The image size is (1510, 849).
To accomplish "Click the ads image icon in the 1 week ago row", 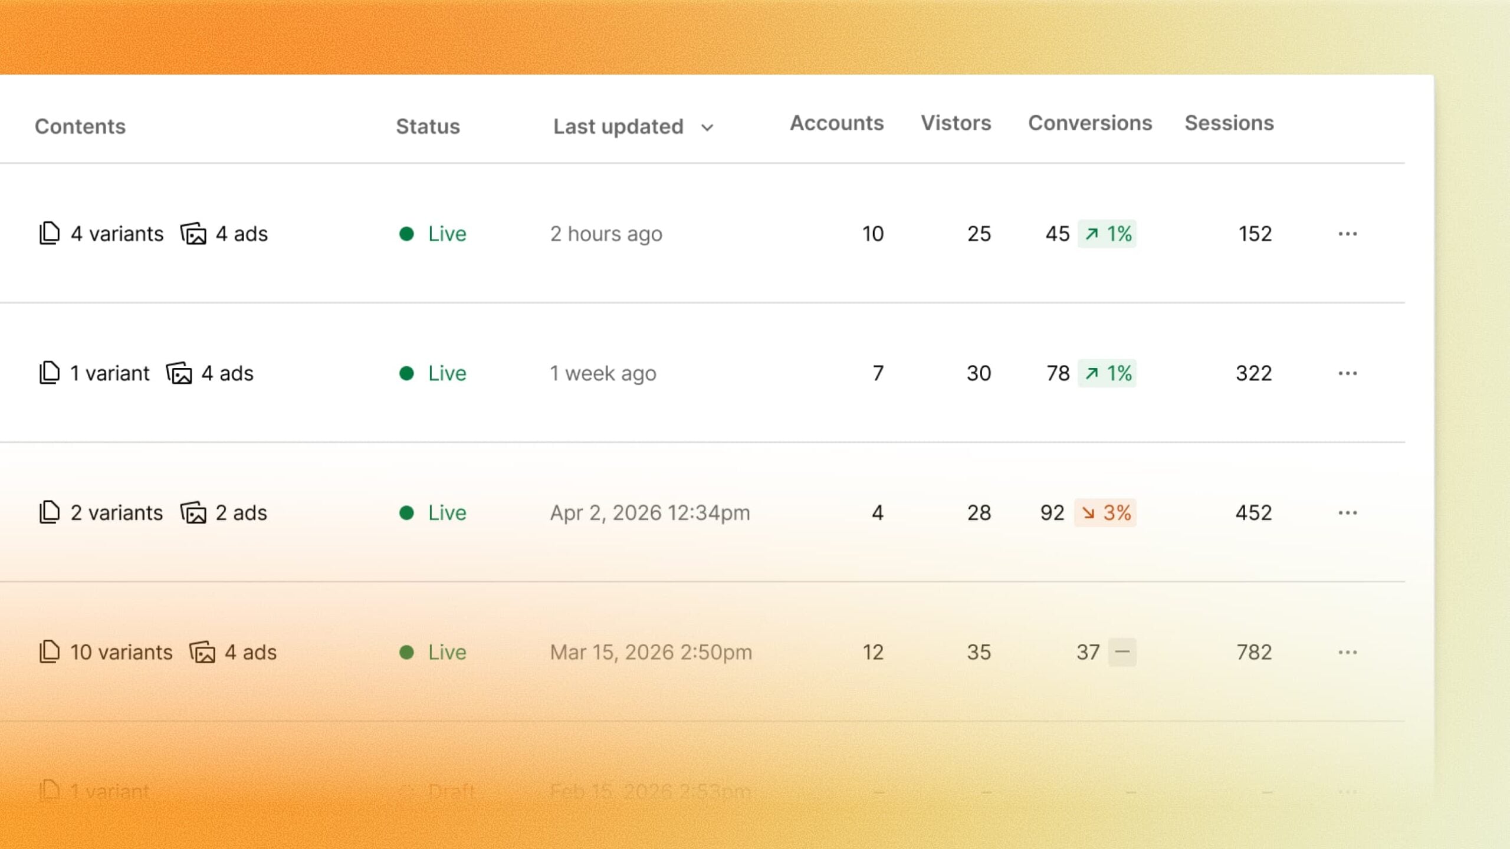I will click(179, 373).
